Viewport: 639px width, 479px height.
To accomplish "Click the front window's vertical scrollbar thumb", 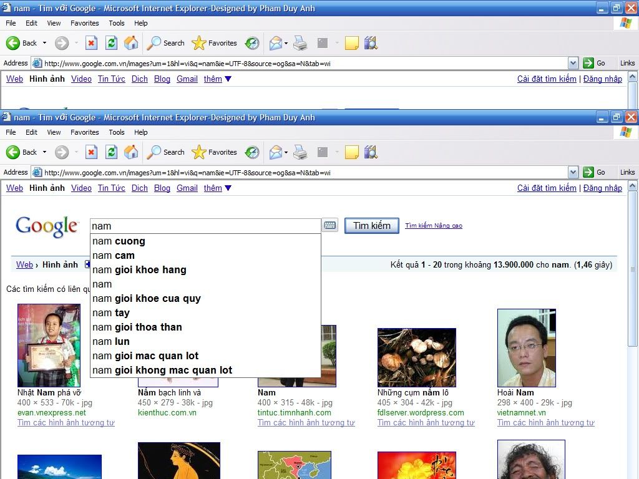I will (x=633, y=269).
